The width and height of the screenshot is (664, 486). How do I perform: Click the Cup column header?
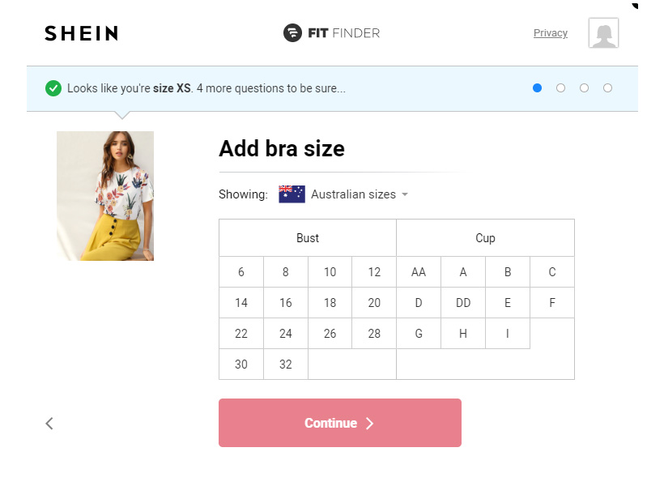tap(485, 237)
